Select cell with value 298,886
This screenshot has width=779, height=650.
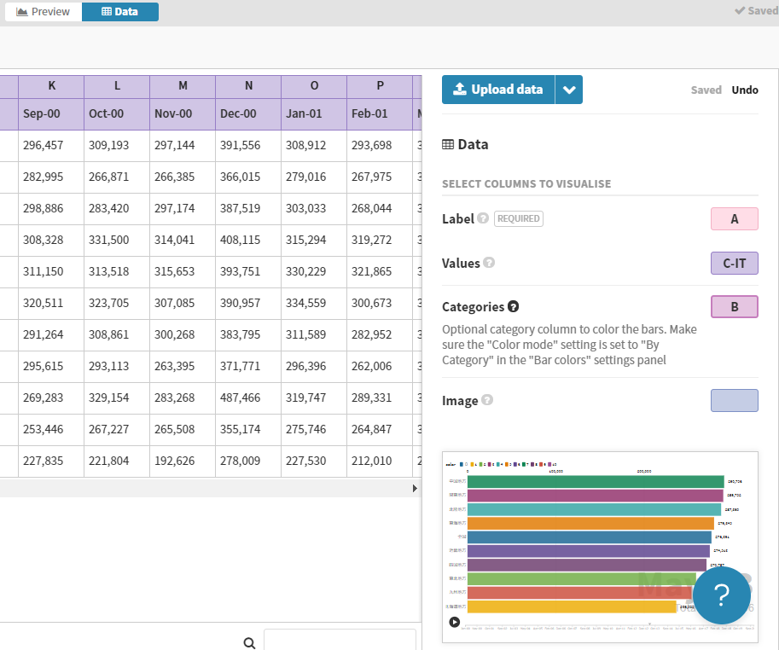[51, 208]
